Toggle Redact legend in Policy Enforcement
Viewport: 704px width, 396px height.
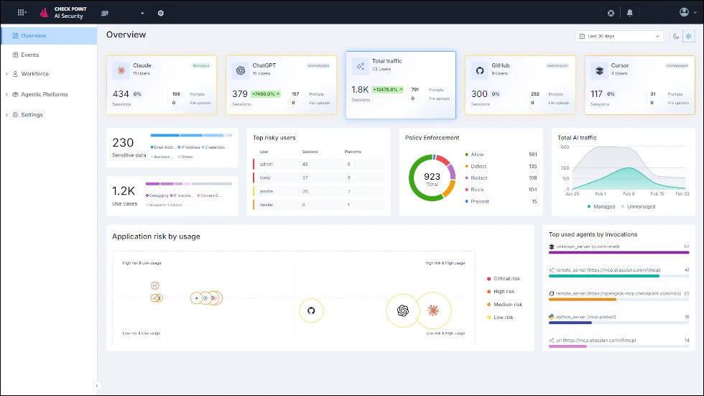[x=476, y=178]
